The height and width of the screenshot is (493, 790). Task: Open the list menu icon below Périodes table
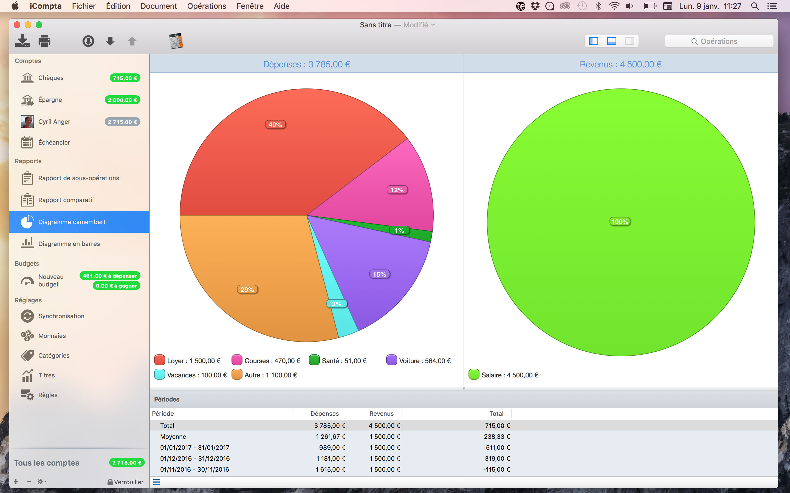point(156,482)
